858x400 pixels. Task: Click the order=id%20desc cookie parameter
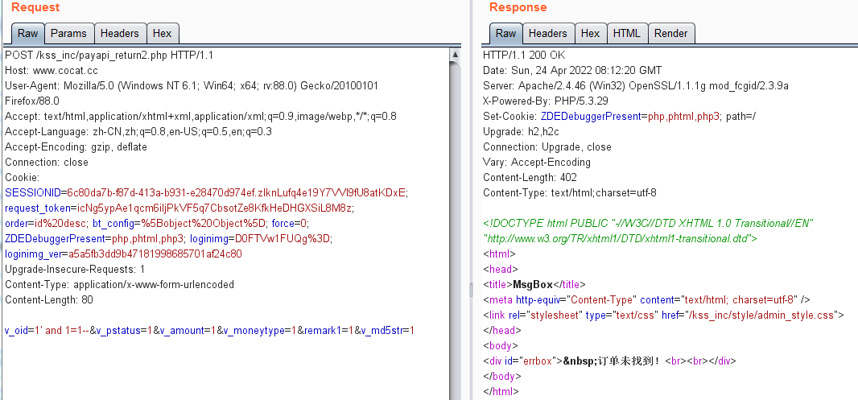click(x=45, y=224)
